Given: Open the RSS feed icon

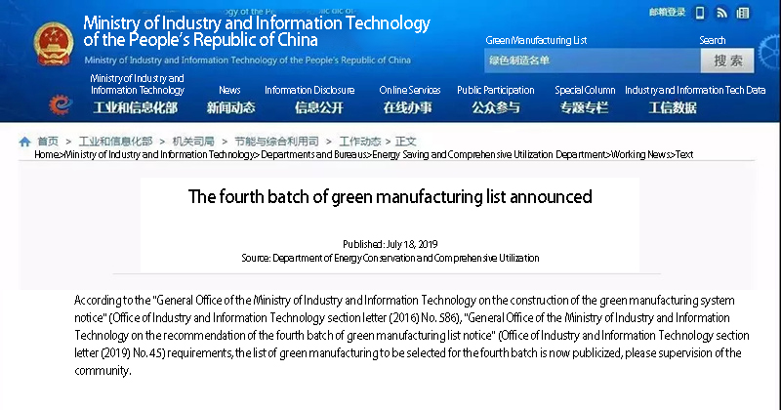Looking at the screenshot, I should 721,13.
